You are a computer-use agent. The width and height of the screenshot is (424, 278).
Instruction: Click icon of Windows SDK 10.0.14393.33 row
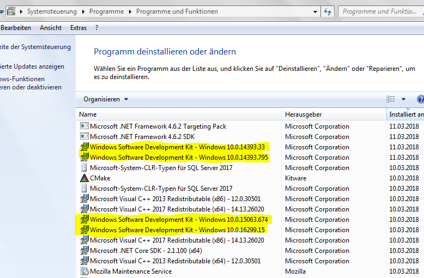point(84,147)
